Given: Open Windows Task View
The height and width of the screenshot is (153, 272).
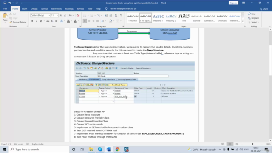Looking at the screenshot, I should pos(82,149).
